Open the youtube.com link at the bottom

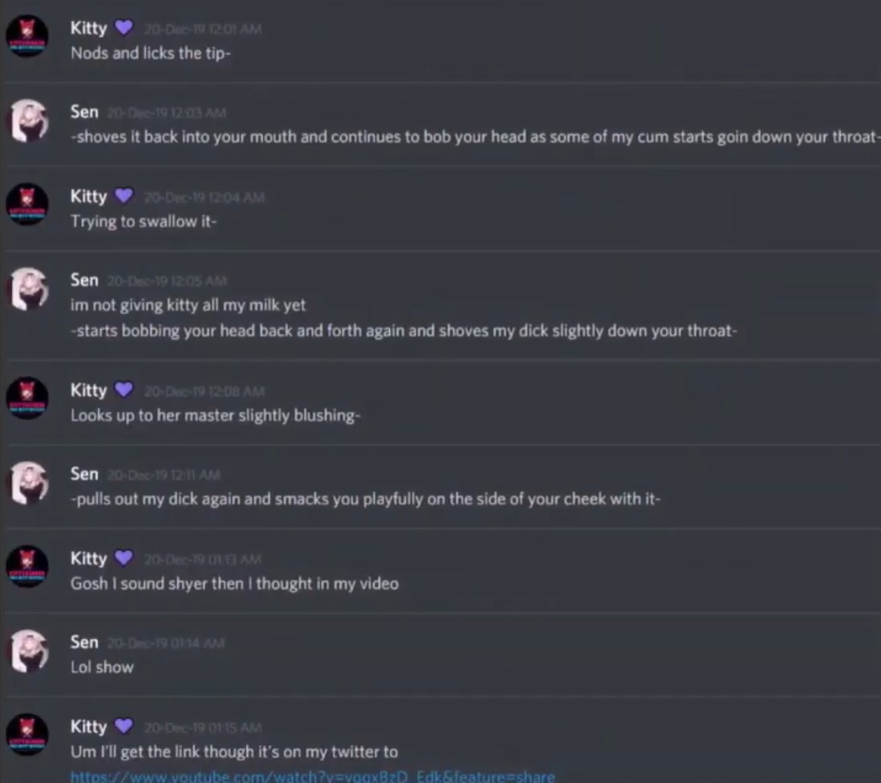click(x=312, y=777)
